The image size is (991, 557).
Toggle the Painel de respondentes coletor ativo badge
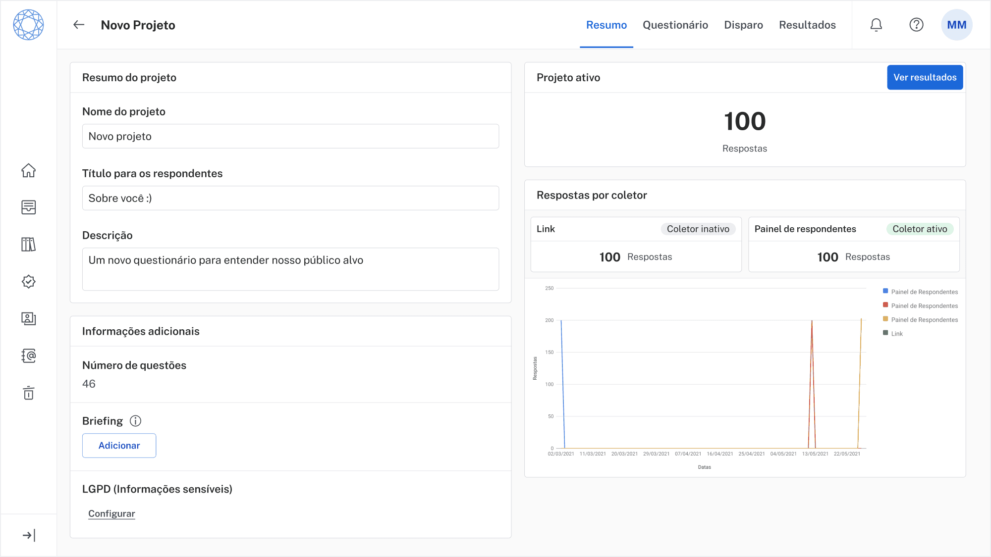click(920, 229)
